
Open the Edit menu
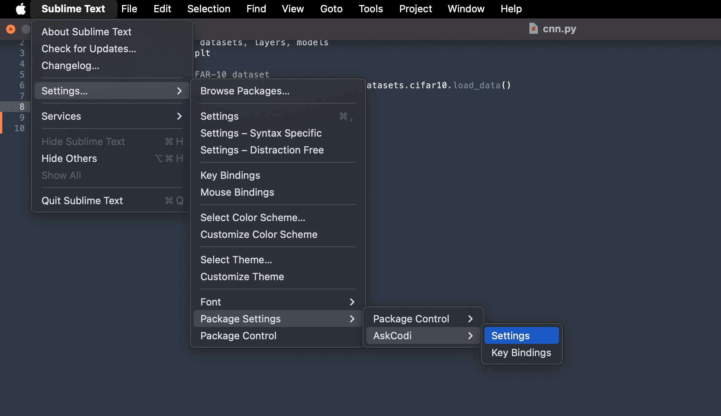162,8
